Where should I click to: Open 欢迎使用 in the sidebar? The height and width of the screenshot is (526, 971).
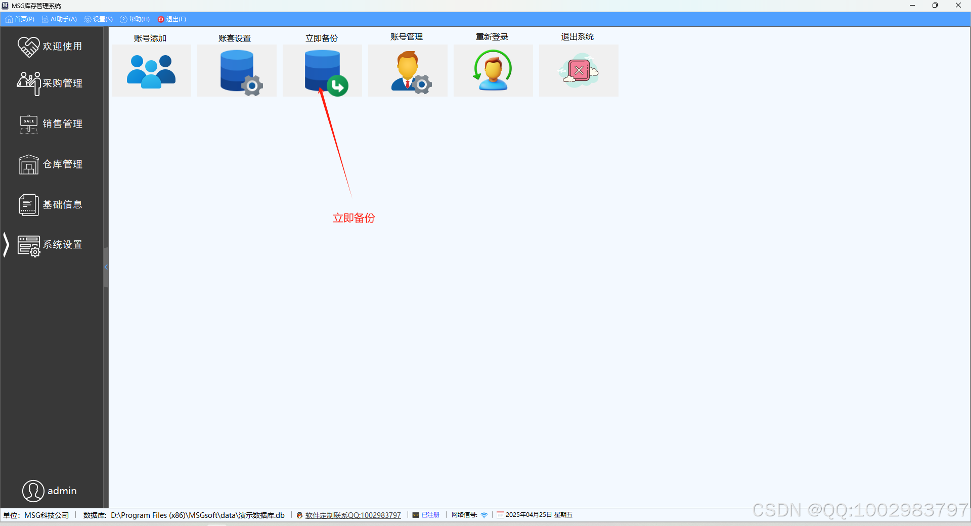[x=51, y=46]
